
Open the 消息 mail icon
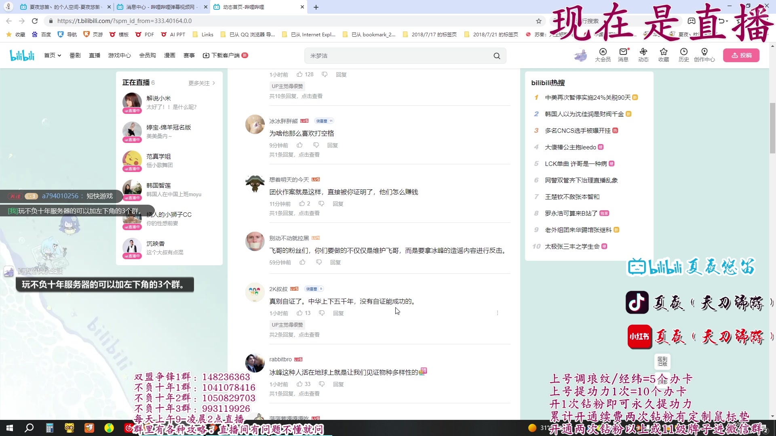tap(623, 55)
